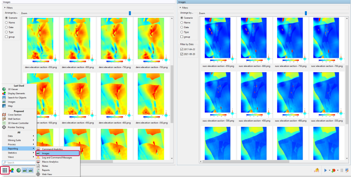Open dens elevation section -850.png thumbnail
This screenshot has height=177, width=351.
tap(40, 41)
